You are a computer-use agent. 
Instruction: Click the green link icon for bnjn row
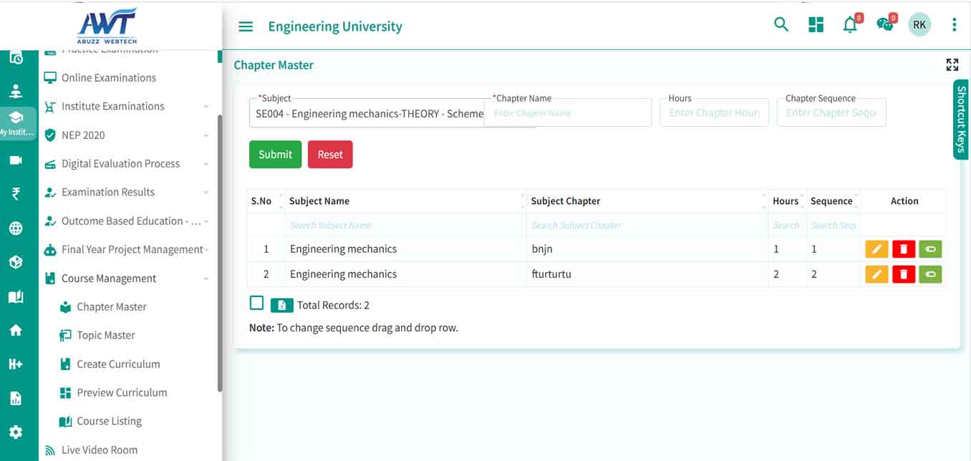pos(930,249)
